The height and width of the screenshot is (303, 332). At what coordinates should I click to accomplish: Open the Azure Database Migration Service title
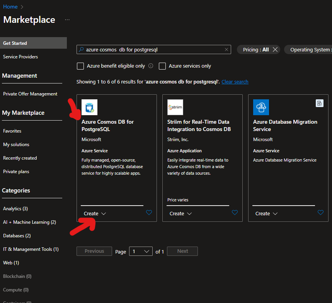tap(285, 126)
